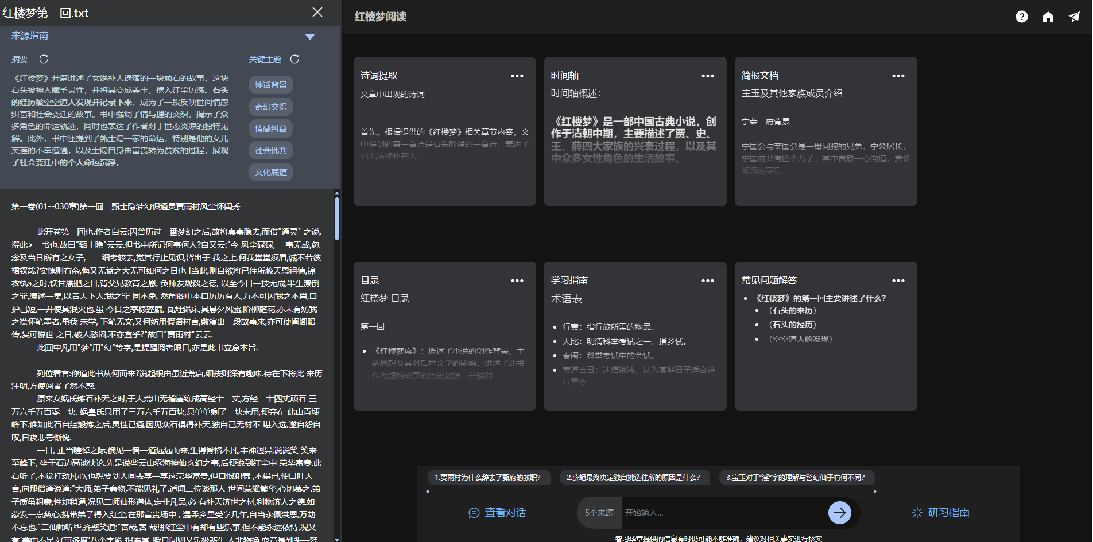Send message with the arrow button
This screenshot has width=1093, height=542.
[x=840, y=513]
